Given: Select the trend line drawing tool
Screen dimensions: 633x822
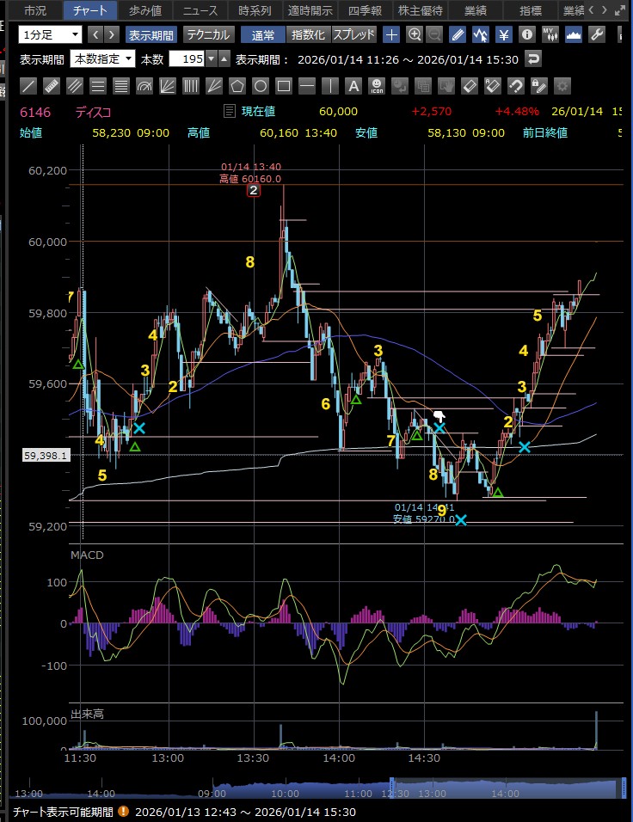Looking at the screenshot, I should [x=28, y=86].
